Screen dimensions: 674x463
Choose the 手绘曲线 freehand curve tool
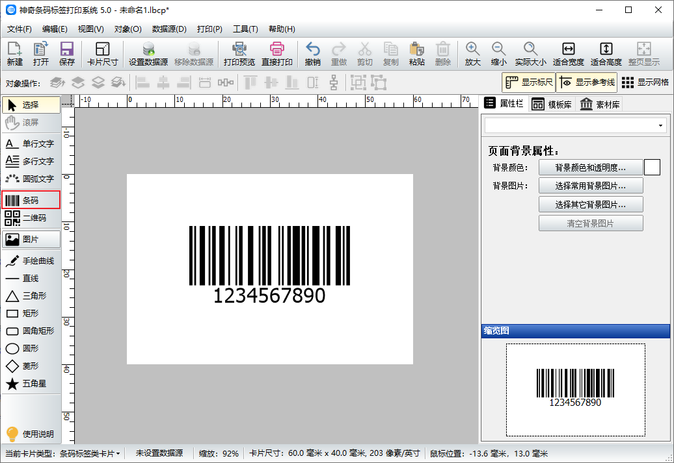coord(31,260)
